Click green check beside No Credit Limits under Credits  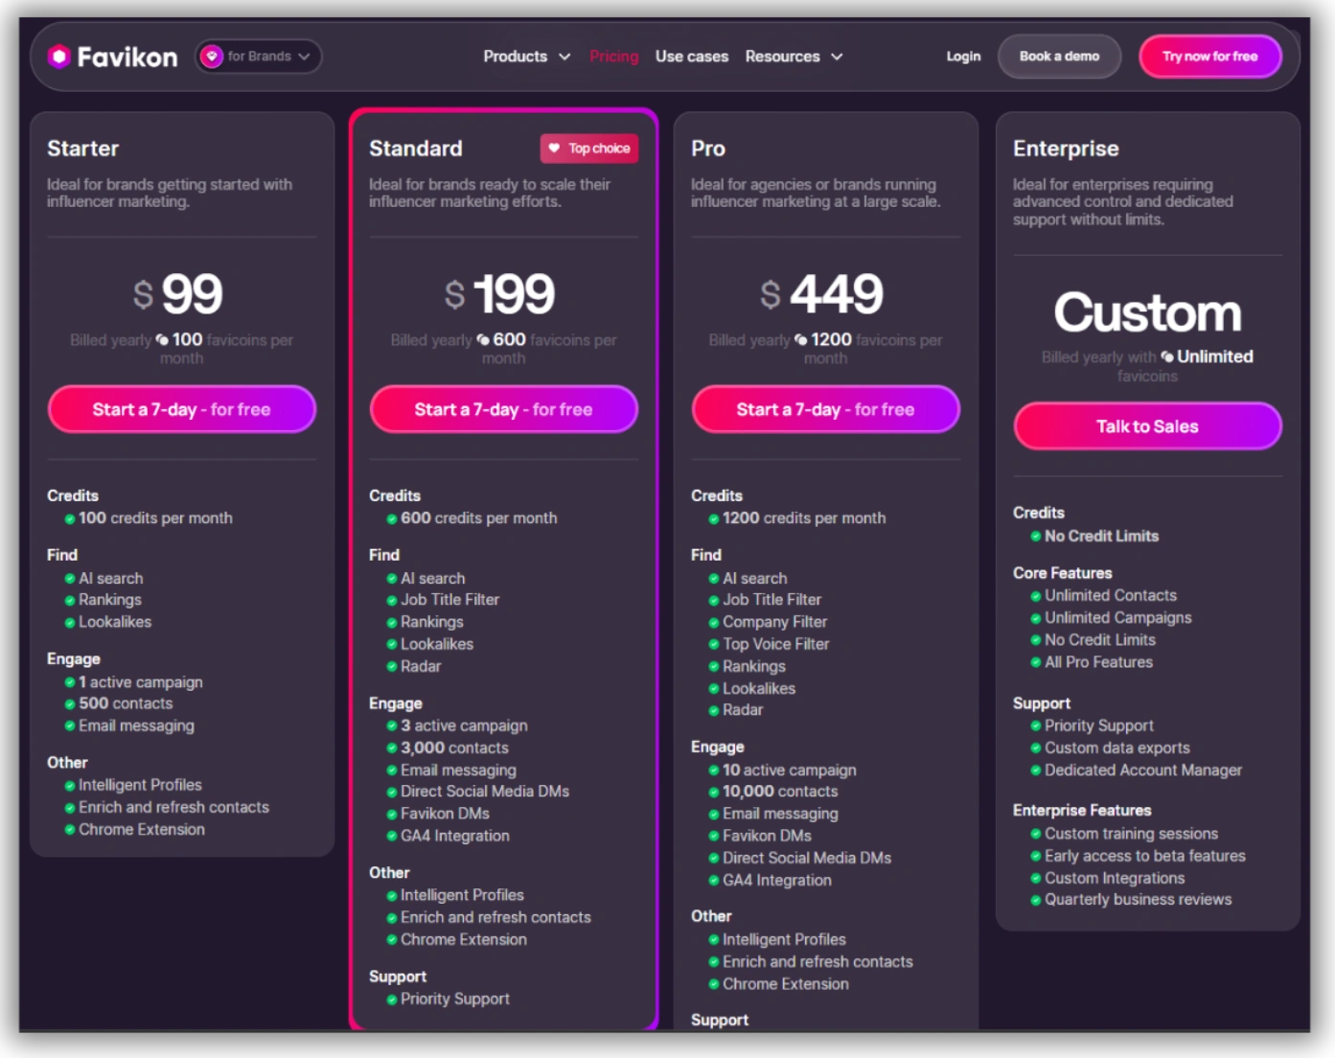[1036, 537]
